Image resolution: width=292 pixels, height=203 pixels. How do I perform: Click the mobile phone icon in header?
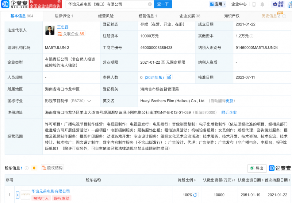[253, 4]
